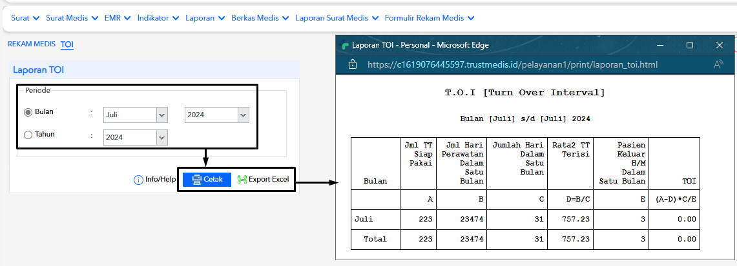Open the Laporan menu
The width and height of the screenshot is (737, 266).
click(x=205, y=18)
